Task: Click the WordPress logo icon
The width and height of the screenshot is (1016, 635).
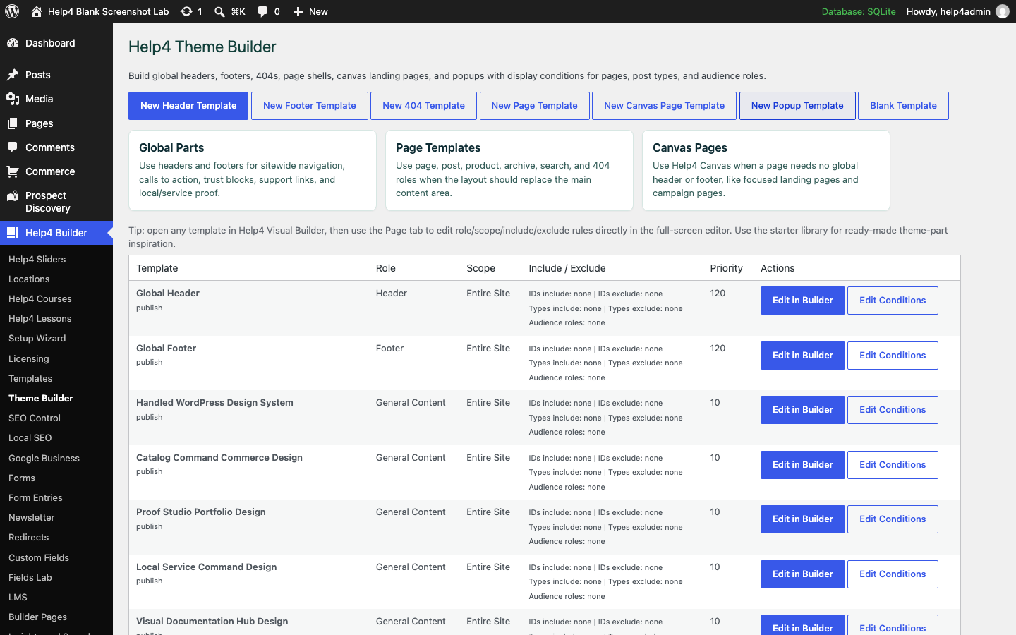Action: (12, 11)
